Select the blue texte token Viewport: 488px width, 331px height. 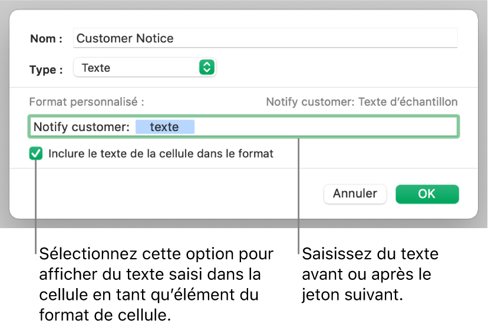coord(164,127)
